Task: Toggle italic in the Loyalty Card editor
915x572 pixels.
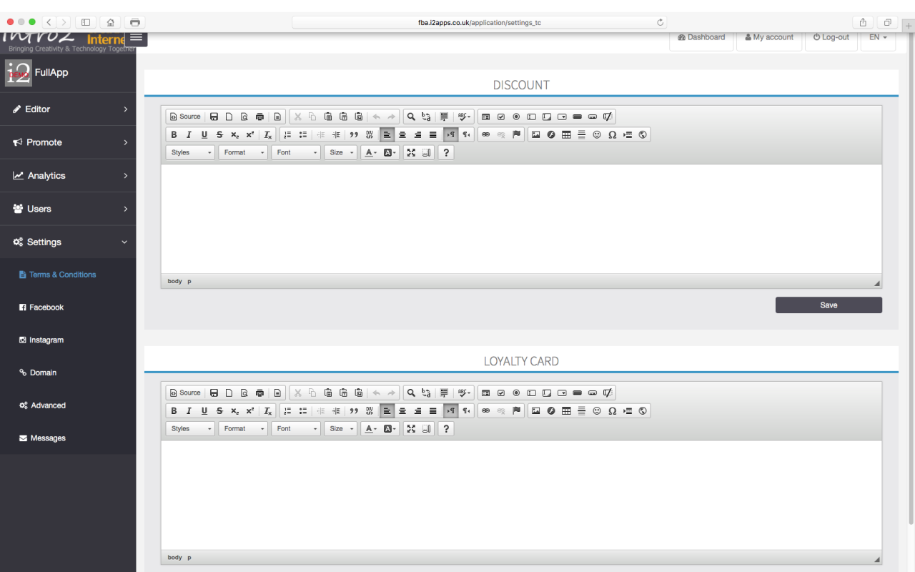Action: [x=189, y=411]
